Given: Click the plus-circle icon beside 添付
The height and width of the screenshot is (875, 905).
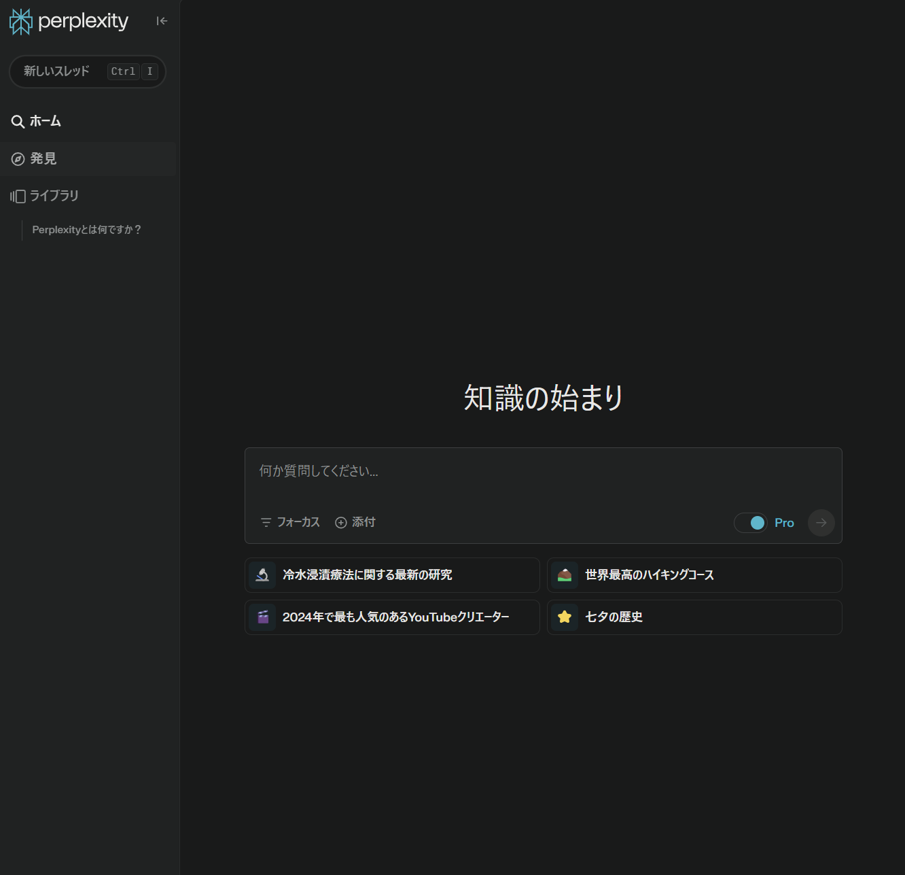Looking at the screenshot, I should [x=341, y=522].
